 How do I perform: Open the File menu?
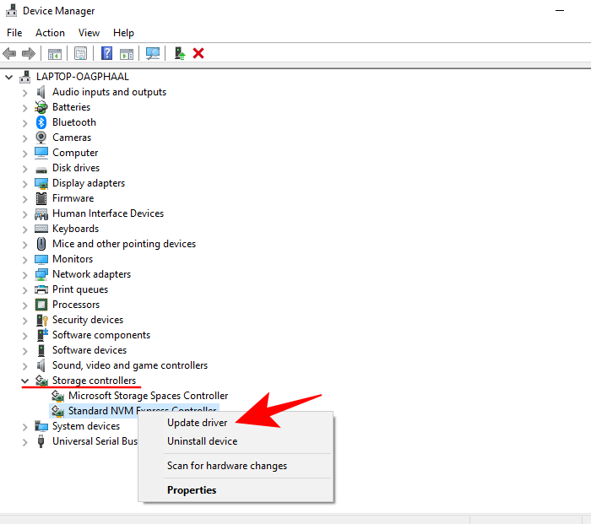14,33
